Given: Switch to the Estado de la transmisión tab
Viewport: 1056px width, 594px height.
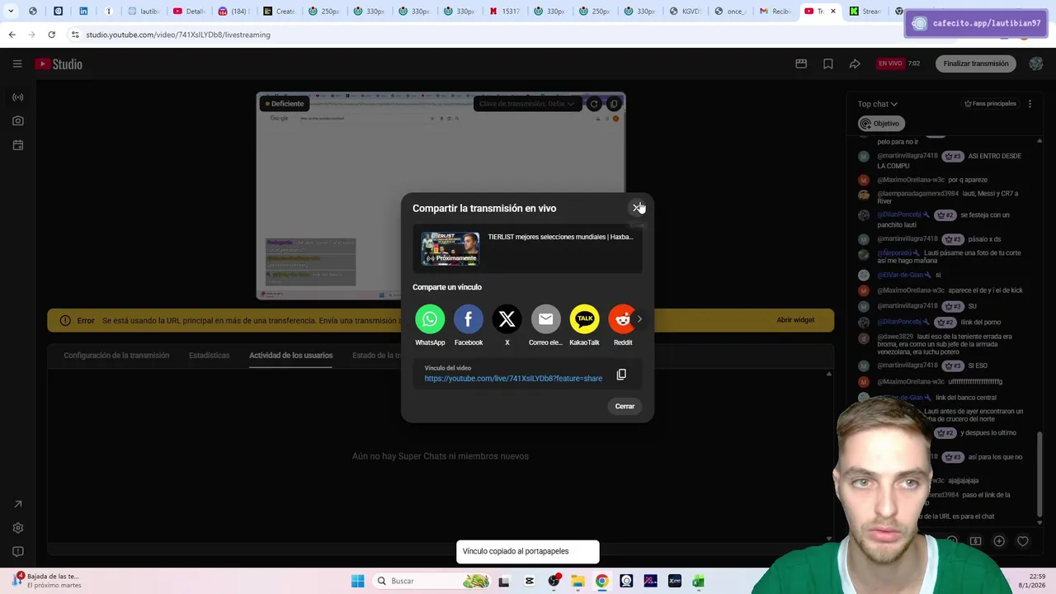Looking at the screenshot, I should 376,356.
